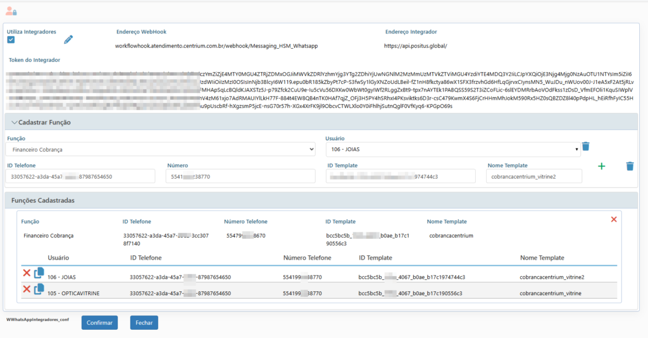Open the Função dropdown
Image resolution: width=648 pixels, height=338 pixels.
161,150
